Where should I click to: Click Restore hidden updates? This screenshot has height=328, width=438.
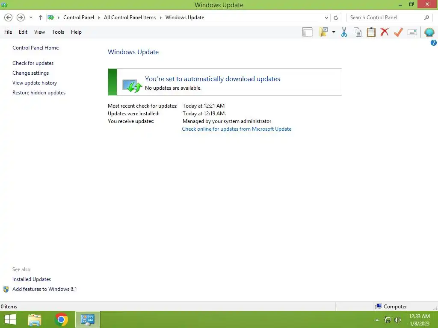[x=39, y=93]
